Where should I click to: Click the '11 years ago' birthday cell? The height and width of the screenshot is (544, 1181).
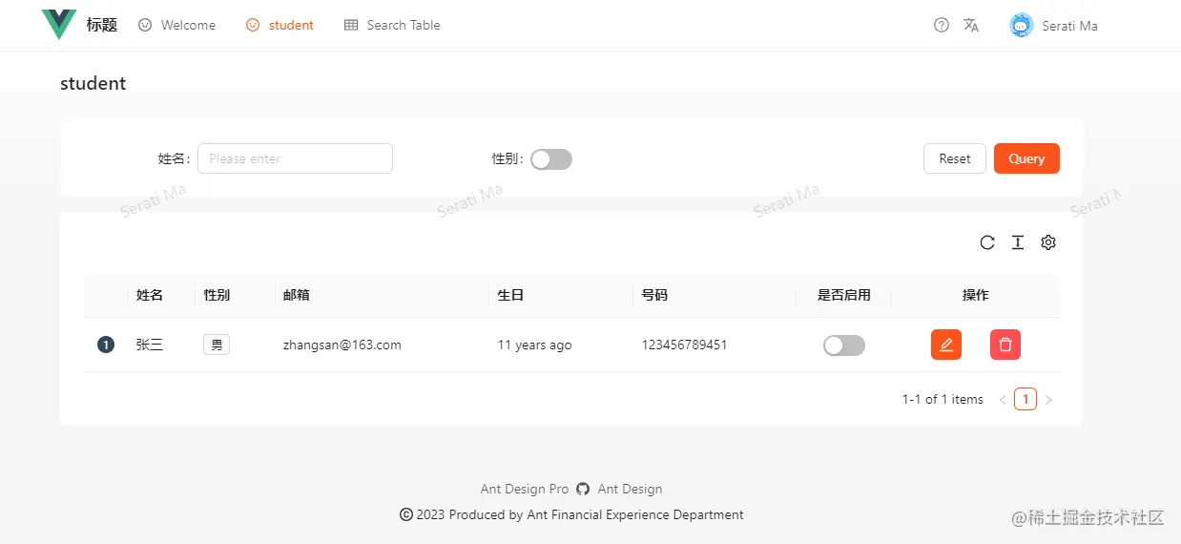(x=535, y=345)
